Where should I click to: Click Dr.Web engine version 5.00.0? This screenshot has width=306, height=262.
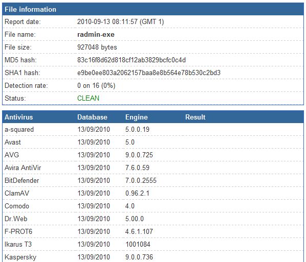pyautogui.click(x=135, y=219)
